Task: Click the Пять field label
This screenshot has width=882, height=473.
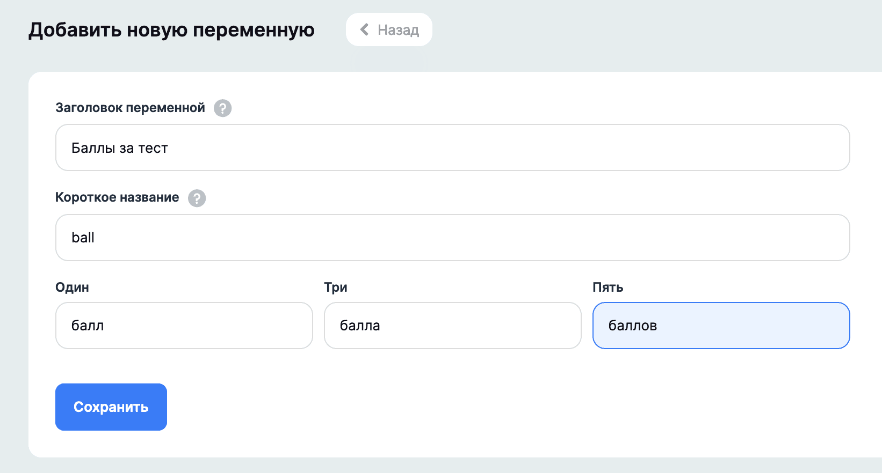Action: [608, 287]
